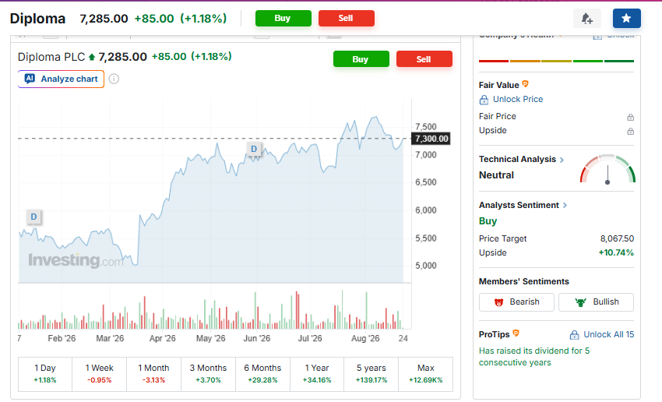The width and height of the screenshot is (662, 402).
Task: Switch to the Max range tab
Action: (425, 374)
